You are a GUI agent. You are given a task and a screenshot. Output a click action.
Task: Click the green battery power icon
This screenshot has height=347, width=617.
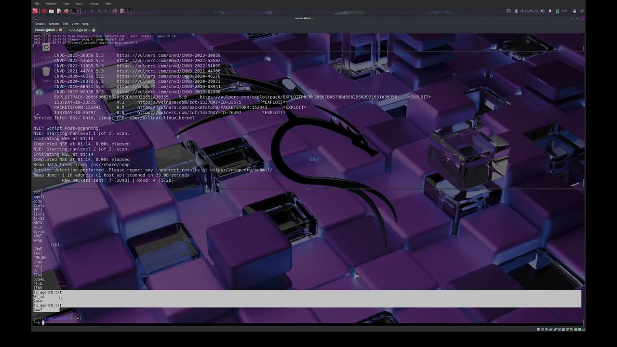click(558, 11)
